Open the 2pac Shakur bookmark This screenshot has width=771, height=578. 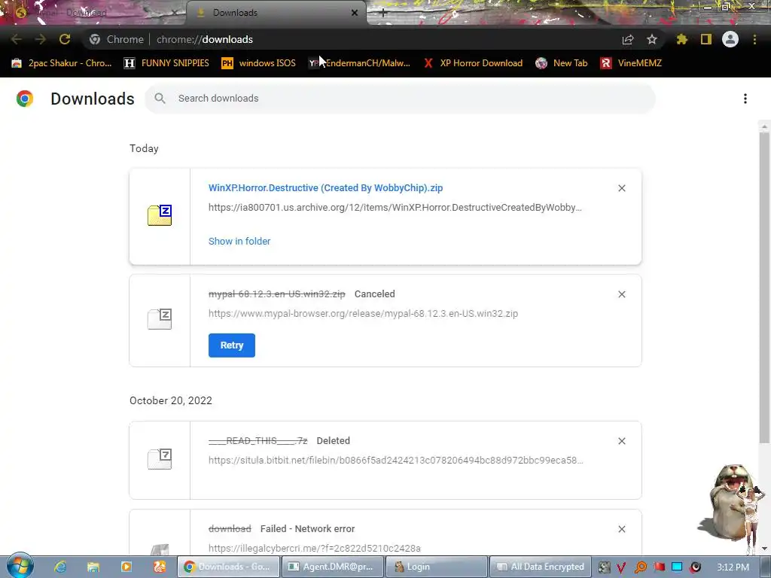(62, 63)
